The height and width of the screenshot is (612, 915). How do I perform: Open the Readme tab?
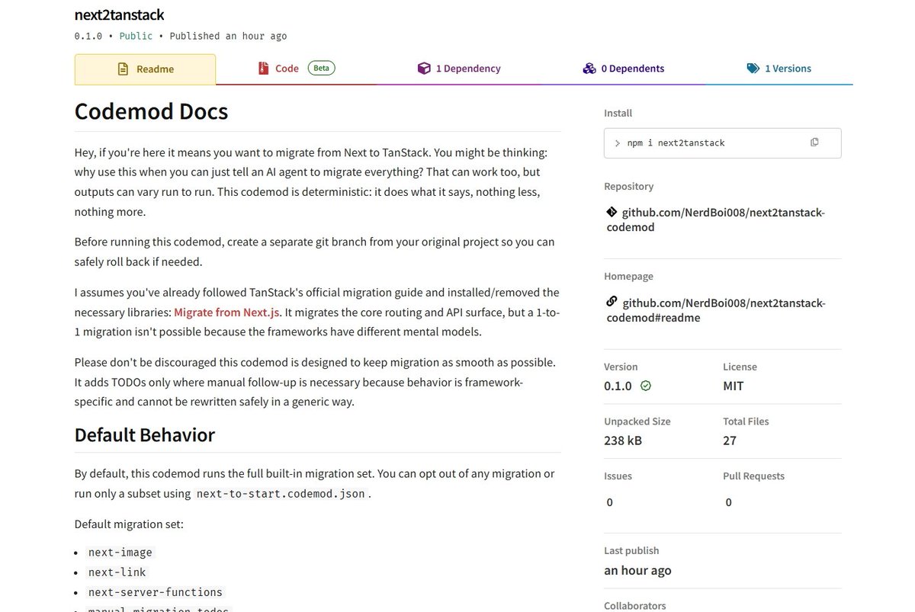point(145,69)
